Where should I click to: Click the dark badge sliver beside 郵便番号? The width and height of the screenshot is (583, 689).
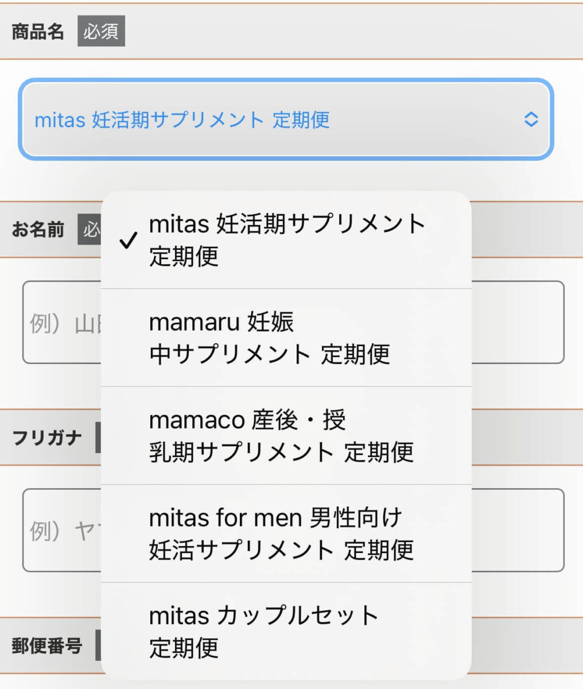[x=98, y=645]
